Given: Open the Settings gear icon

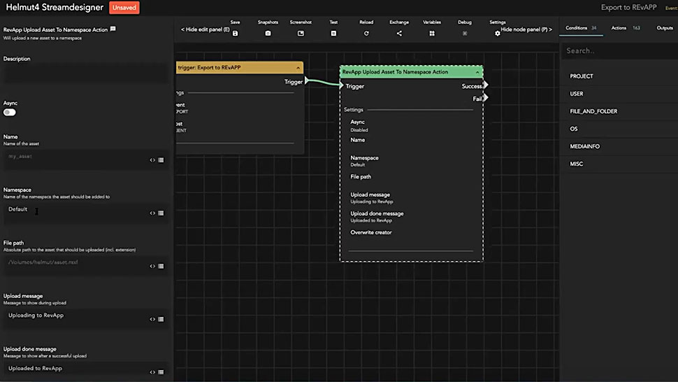Looking at the screenshot, I should (497, 34).
